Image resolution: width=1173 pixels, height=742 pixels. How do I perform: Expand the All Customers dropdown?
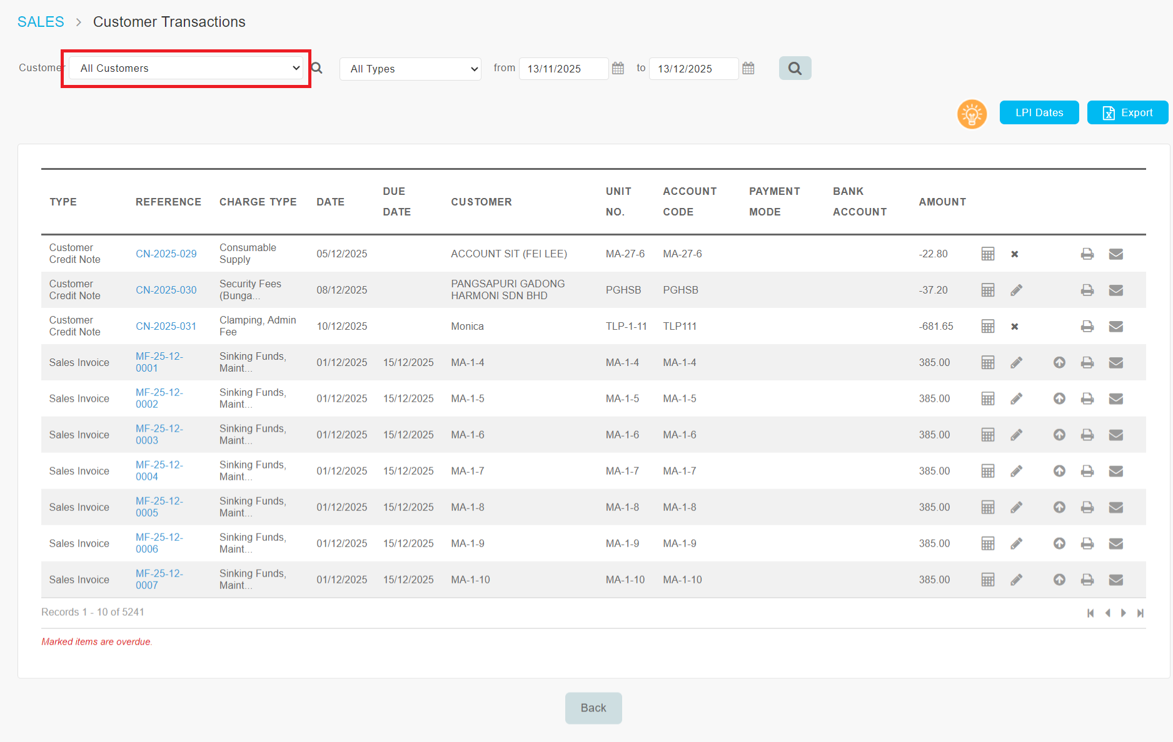[x=186, y=68]
